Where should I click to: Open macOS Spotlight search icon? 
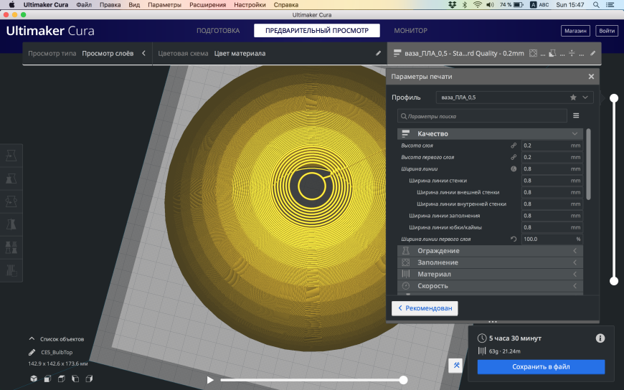point(596,5)
